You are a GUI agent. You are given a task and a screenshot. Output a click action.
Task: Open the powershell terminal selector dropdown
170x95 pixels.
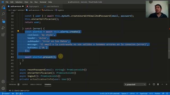click(x=135, y=84)
